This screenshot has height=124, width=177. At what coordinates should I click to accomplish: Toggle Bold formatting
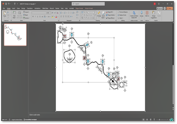click(x=33, y=17)
